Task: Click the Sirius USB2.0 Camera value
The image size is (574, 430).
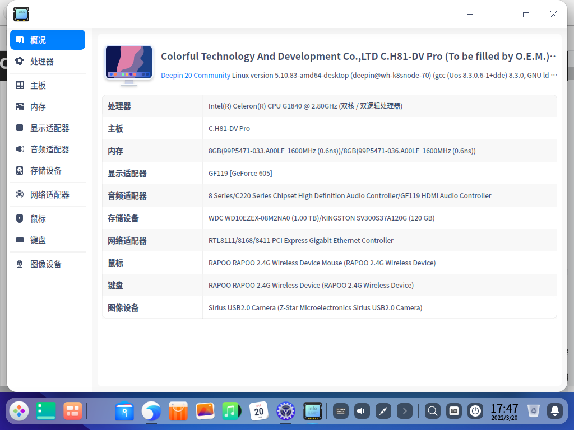Action: (315, 308)
